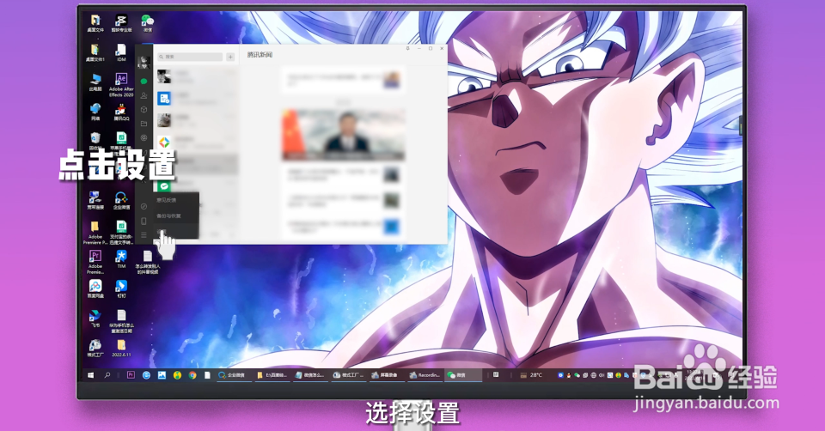Open 2022.6.11 folder on desktop
This screenshot has width=825, height=431.
pos(121,348)
